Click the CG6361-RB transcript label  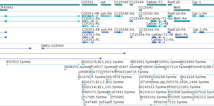pos(90,14)
